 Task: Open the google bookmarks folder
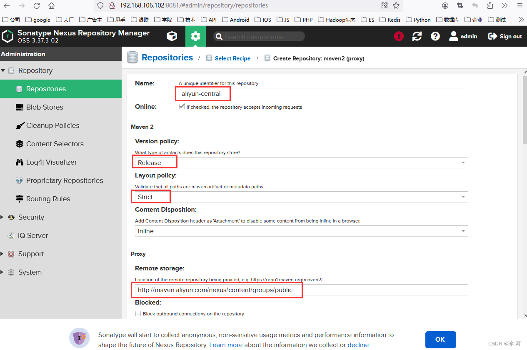coord(38,20)
